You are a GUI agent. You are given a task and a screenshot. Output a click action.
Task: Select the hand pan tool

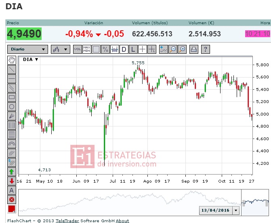[x=12, y=60]
